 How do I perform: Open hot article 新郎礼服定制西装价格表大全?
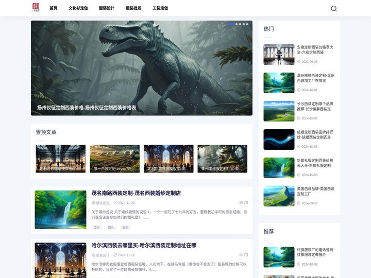point(315,163)
